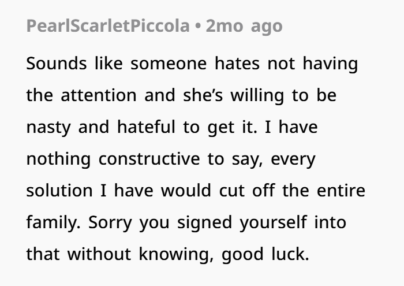Click the word 'family.' in the comment
Image resolution: width=404 pixels, height=286 pixels.
(x=54, y=222)
